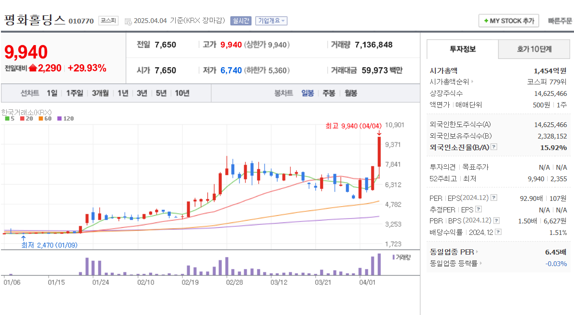Open the 빠른주문 link
Image resolution: width=574 pixels, height=315 pixels.
point(560,21)
